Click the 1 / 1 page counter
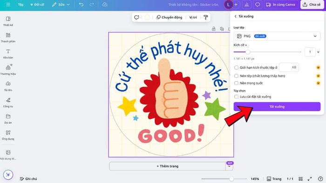The height and width of the screenshot is (183, 326). tap(290, 179)
